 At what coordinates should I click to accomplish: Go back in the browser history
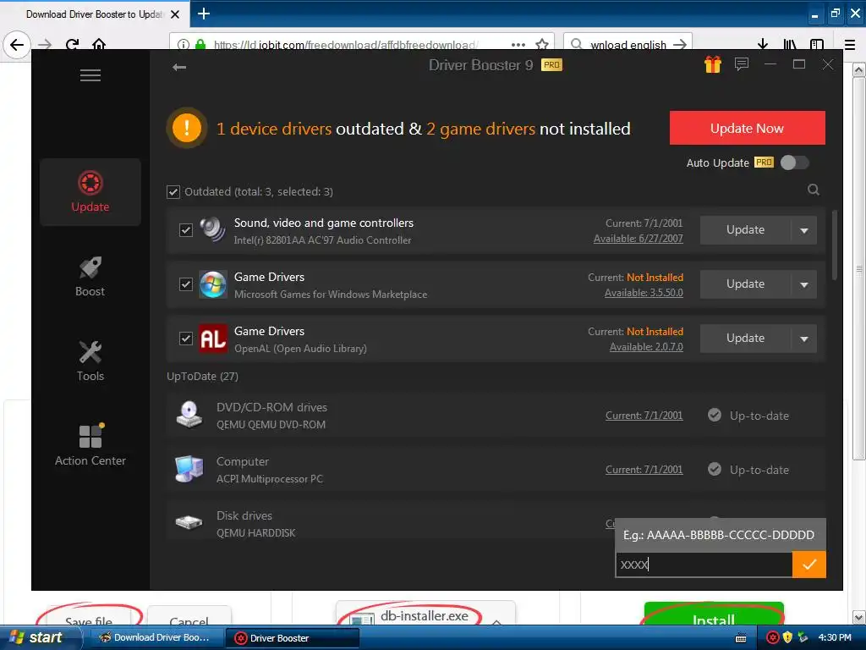[x=17, y=44]
